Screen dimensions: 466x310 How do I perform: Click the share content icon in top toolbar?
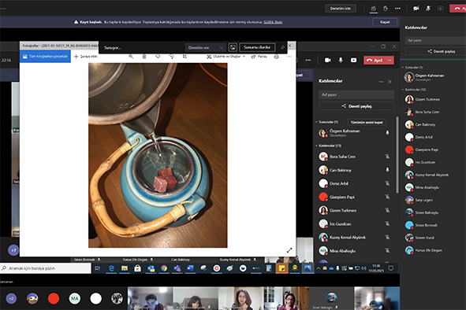(440, 9)
